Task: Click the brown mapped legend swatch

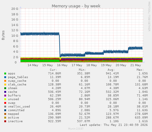Action: (5, 114)
